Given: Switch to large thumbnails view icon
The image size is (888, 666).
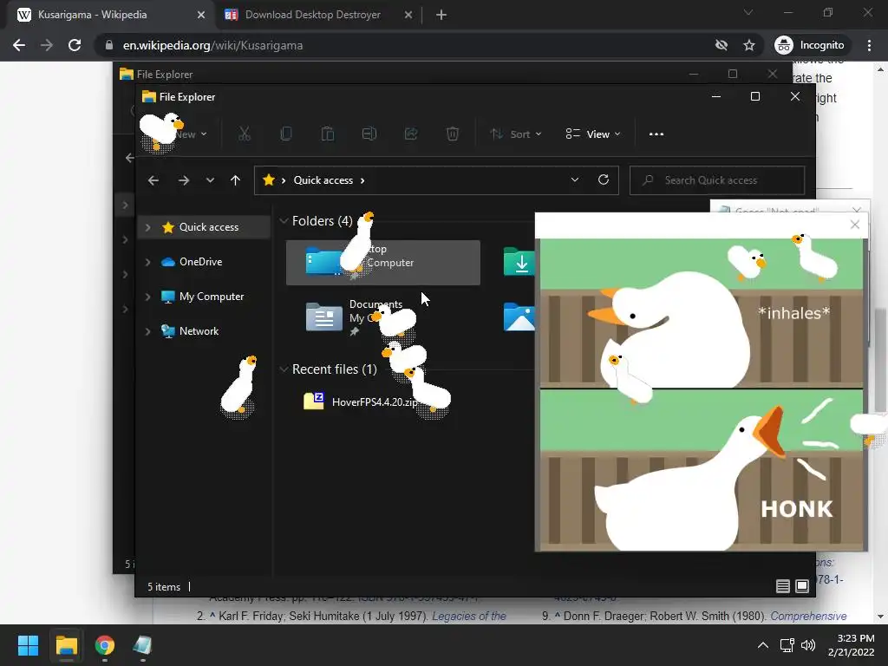Looking at the screenshot, I should (x=802, y=586).
